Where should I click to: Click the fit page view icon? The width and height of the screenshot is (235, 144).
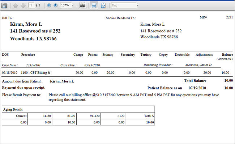(x=103, y=5)
